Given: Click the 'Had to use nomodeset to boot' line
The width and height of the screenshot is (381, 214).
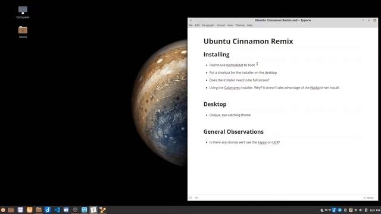Looking at the screenshot, I should (232, 65).
